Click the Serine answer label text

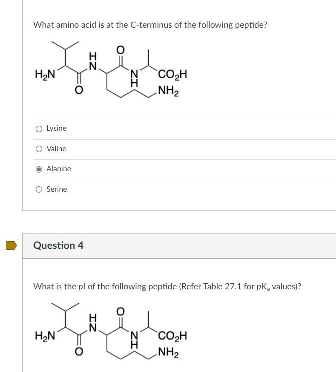[x=57, y=189]
